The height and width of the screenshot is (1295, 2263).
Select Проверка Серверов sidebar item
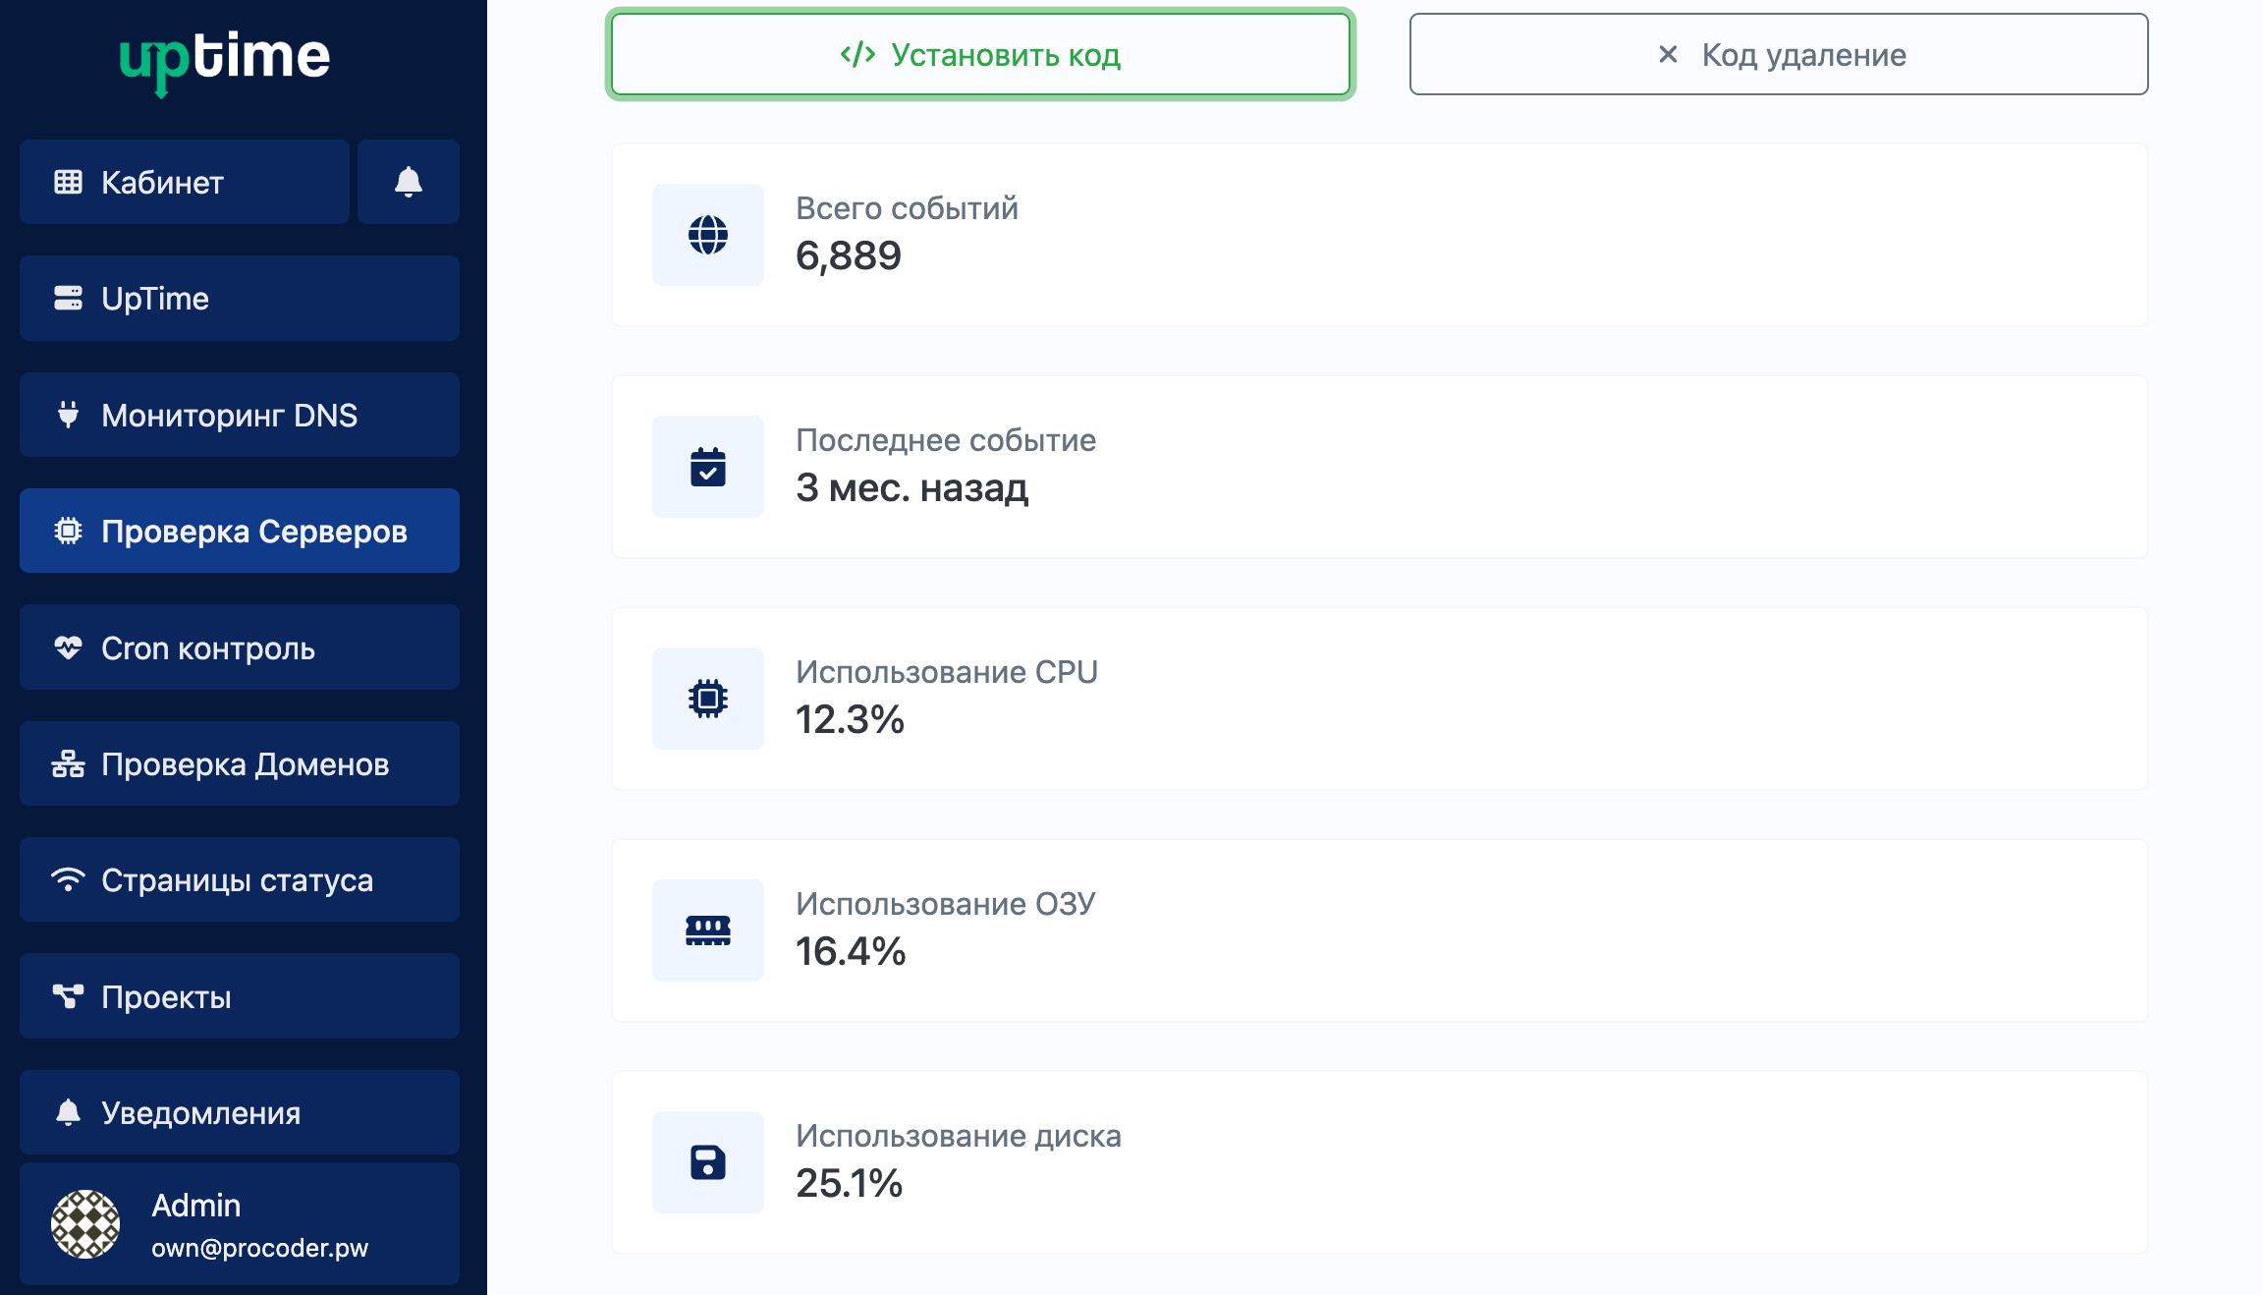[x=239, y=531]
